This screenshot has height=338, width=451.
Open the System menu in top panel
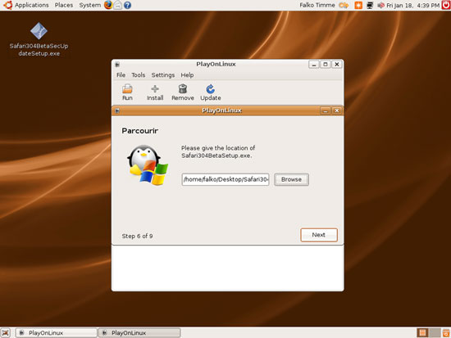(89, 5)
